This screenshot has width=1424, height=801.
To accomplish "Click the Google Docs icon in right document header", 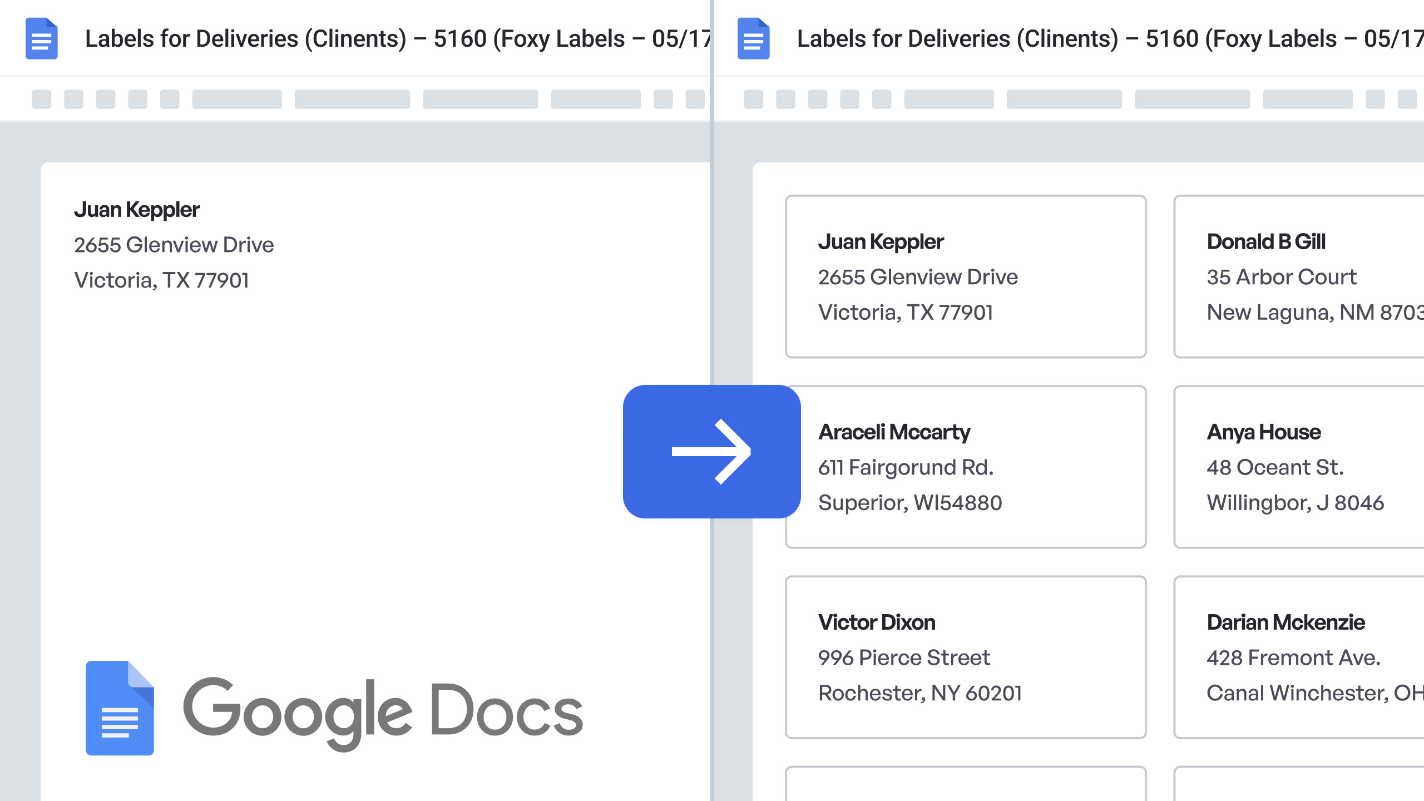I will [753, 38].
